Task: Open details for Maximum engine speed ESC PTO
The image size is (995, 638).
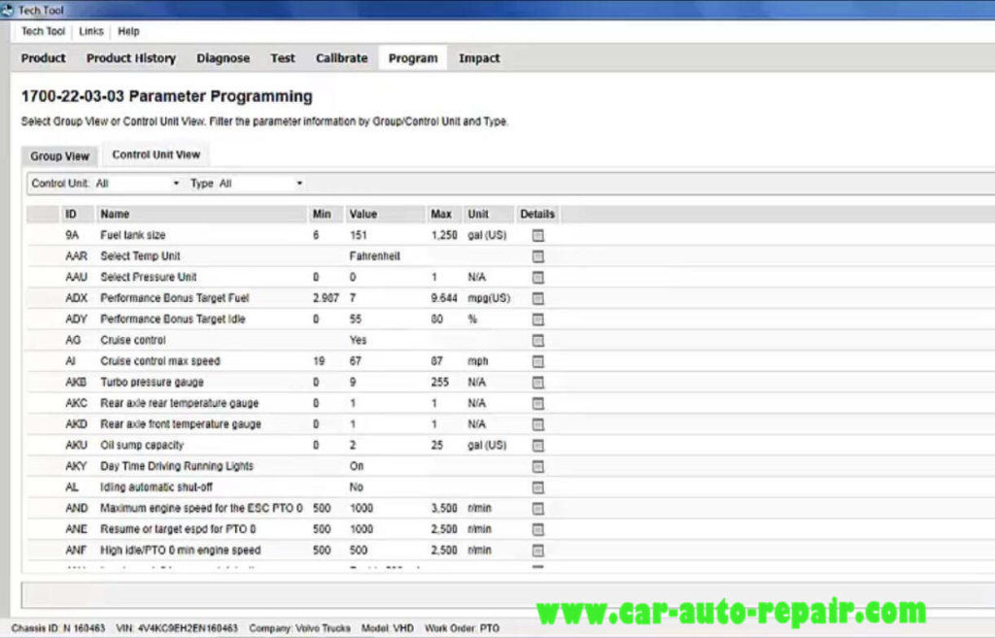Action: tap(537, 508)
